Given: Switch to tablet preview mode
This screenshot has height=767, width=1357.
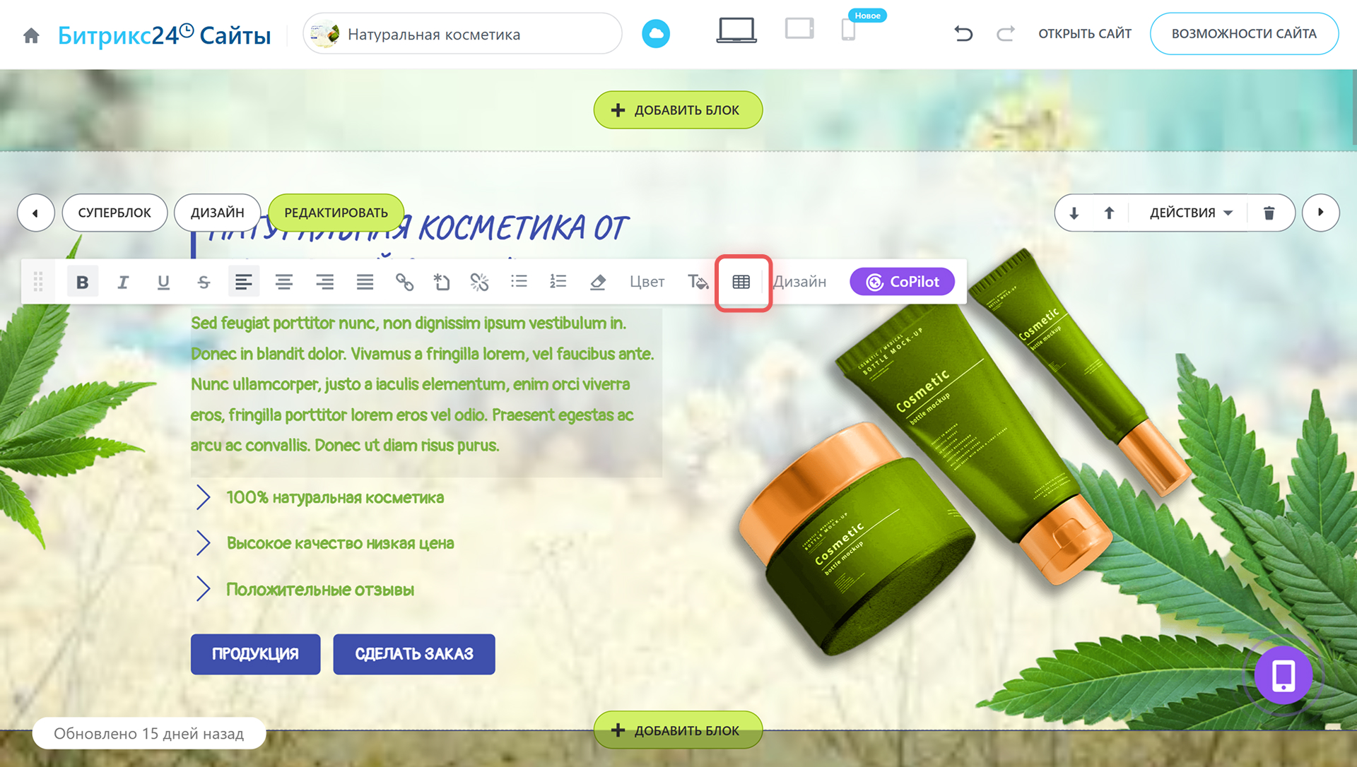Looking at the screenshot, I should (x=799, y=29).
